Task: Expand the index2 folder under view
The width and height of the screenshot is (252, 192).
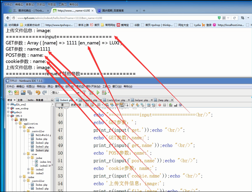Action: pyautogui.click(x=28, y=169)
